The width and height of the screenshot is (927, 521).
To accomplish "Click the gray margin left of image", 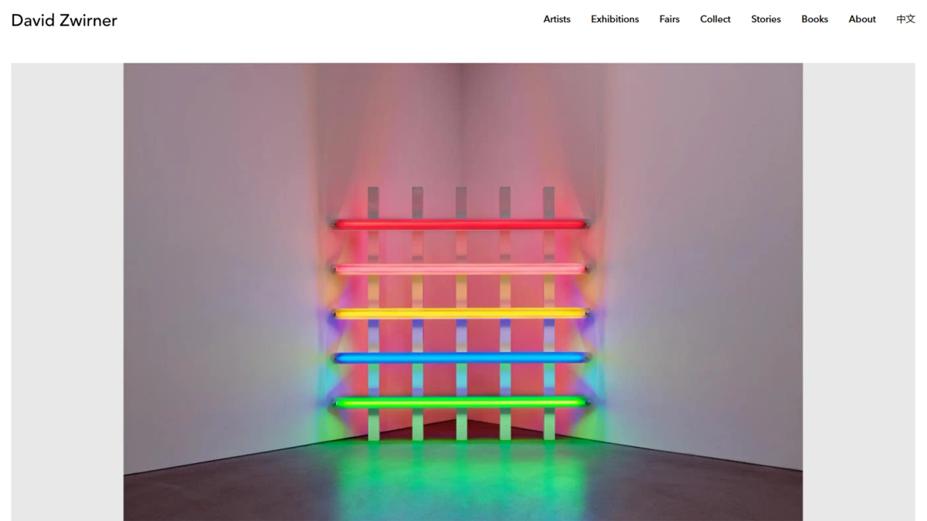I will click(67, 292).
